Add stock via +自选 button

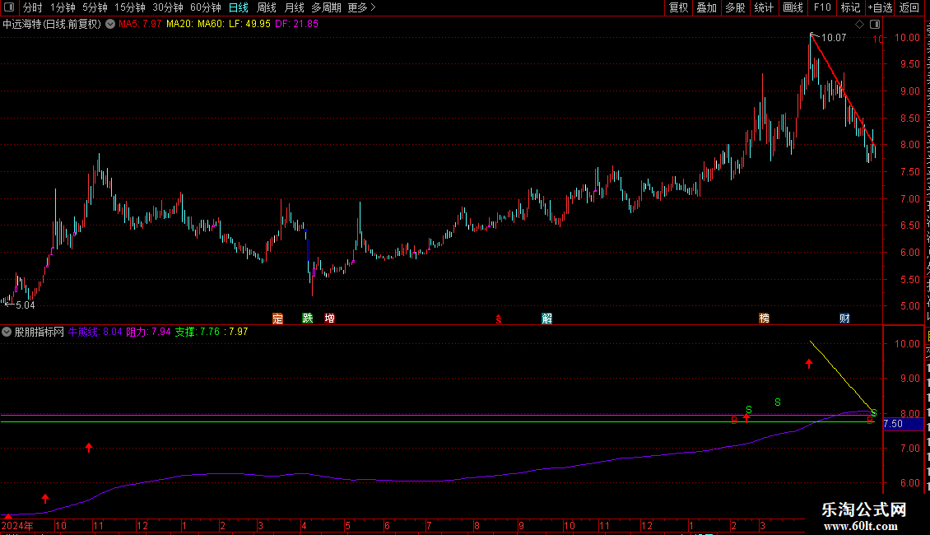(x=880, y=7)
